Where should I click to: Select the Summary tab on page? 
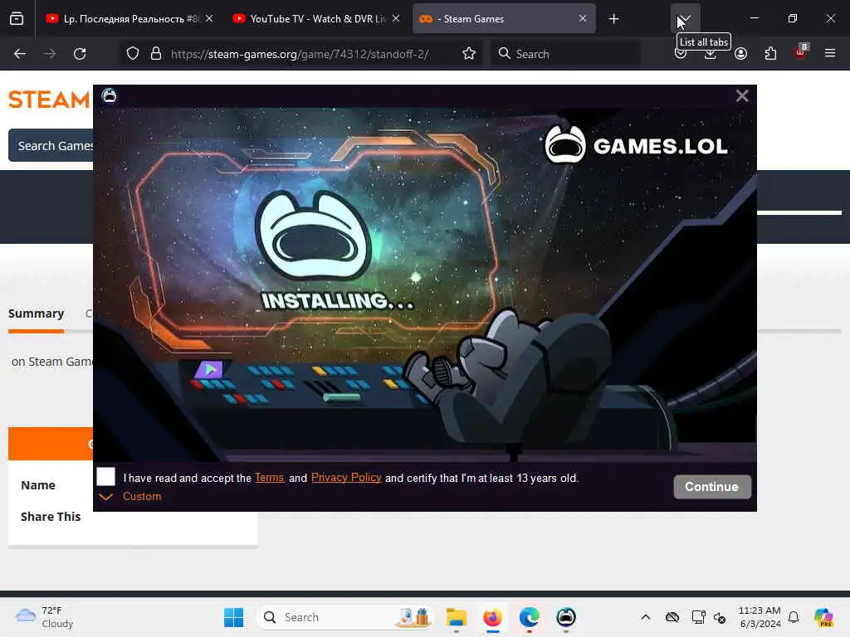pos(37,314)
